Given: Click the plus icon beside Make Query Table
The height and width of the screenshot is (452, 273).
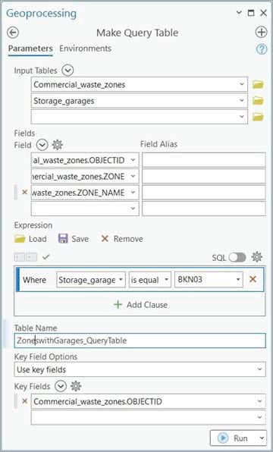Looking at the screenshot, I should click(261, 33).
